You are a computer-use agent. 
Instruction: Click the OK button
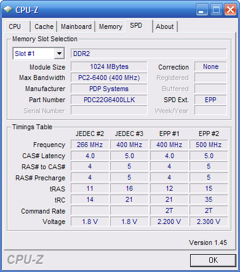click(213, 260)
